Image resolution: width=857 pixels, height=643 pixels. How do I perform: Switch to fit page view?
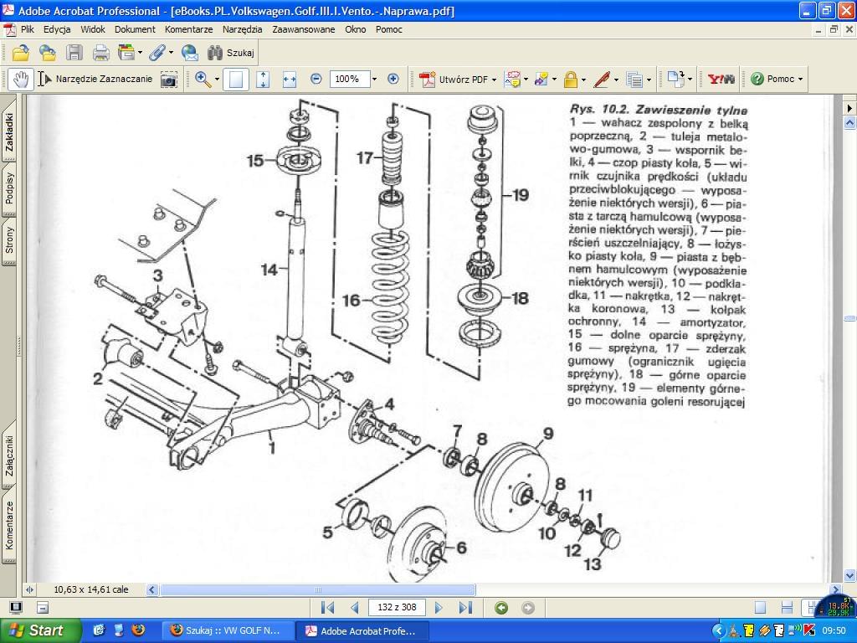pyautogui.click(x=263, y=80)
